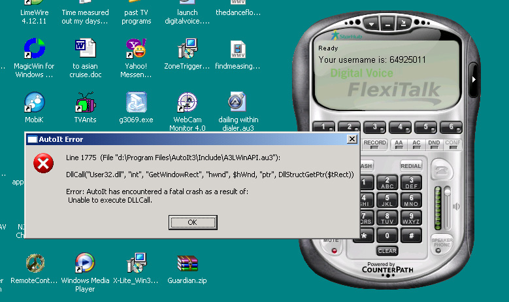This screenshot has height=302, width=509.
Task: Select the Guardian.zip archive icon
Action: point(187,269)
